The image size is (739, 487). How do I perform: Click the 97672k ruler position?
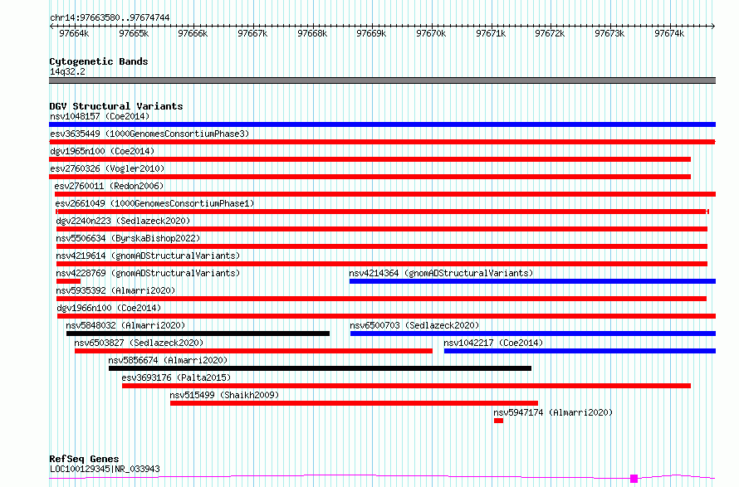point(550,33)
